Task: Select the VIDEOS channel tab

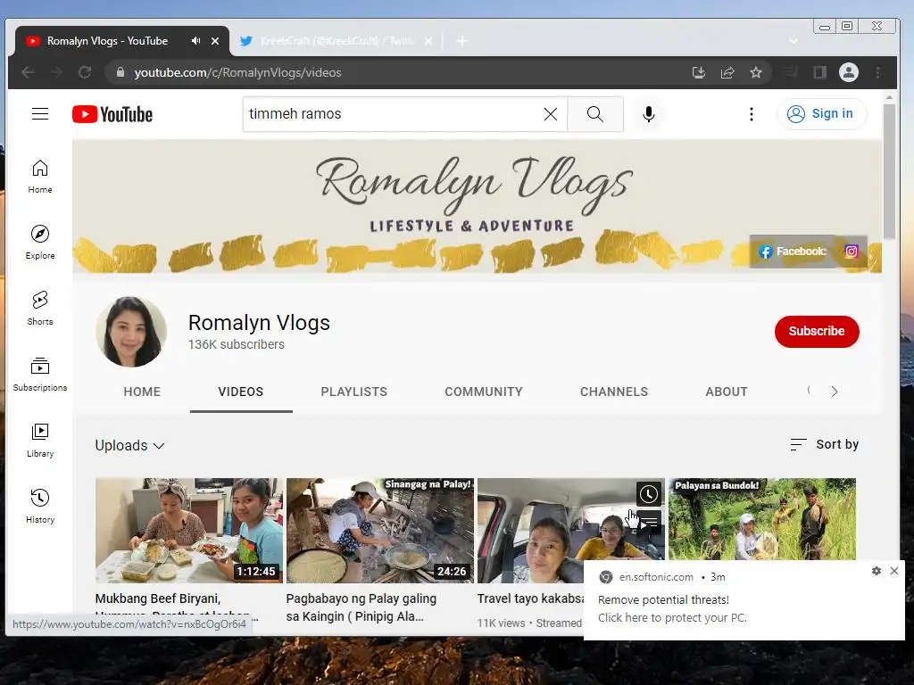Action: coord(241,392)
